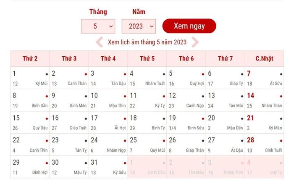The width and height of the screenshot is (294, 184).
Task: Click the black dot on day 16
Action: click(x=86, y=119)
